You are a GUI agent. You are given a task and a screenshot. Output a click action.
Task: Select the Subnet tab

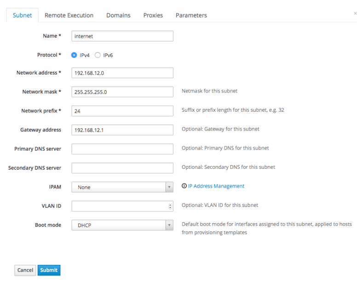[22, 15]
